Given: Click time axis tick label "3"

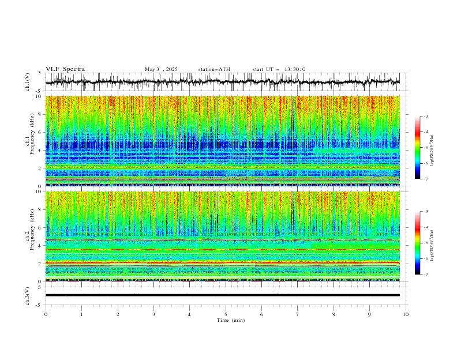Looking at the screenshot, I should 153,314.
